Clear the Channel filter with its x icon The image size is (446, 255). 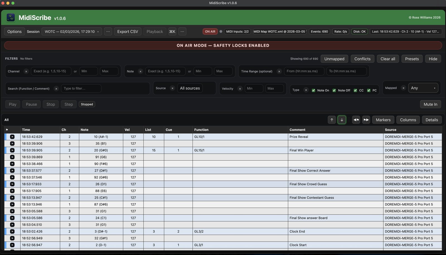[x=26, y=71]
